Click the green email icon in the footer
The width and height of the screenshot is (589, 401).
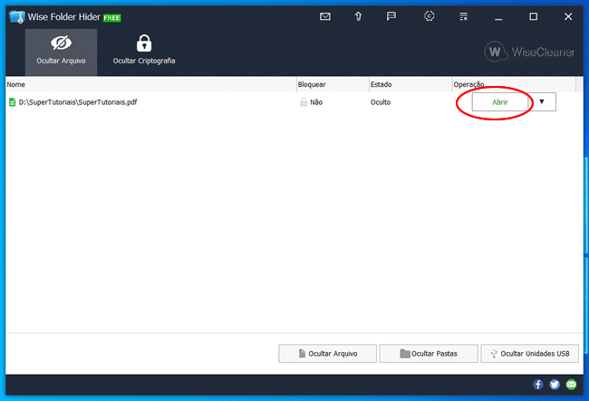(x=571, y=385)
